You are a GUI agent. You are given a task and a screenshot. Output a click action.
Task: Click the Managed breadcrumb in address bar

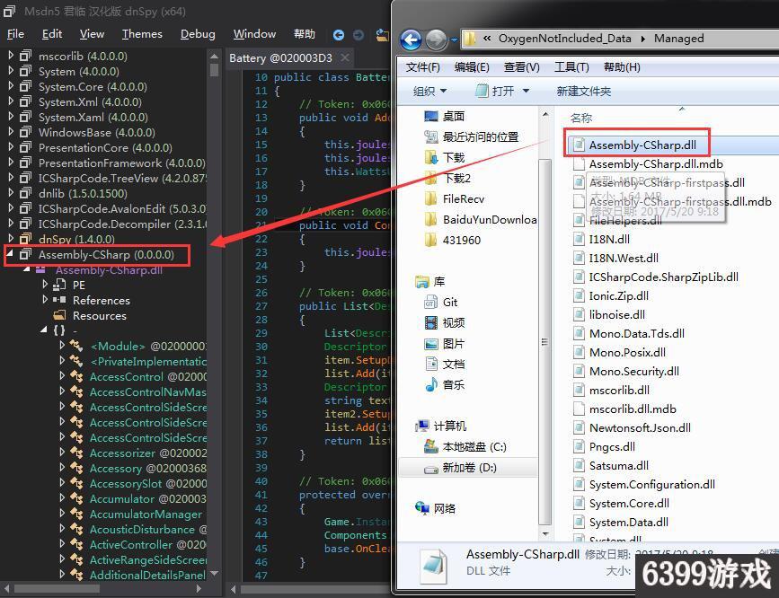[x=678, y=39]
